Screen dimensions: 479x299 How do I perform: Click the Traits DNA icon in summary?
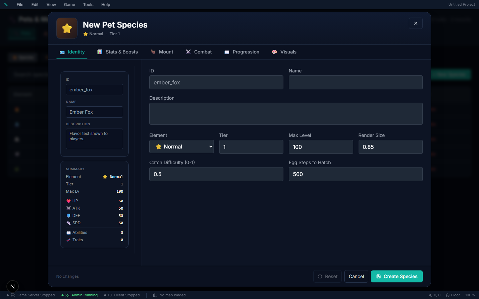click(x=69, y=240)
